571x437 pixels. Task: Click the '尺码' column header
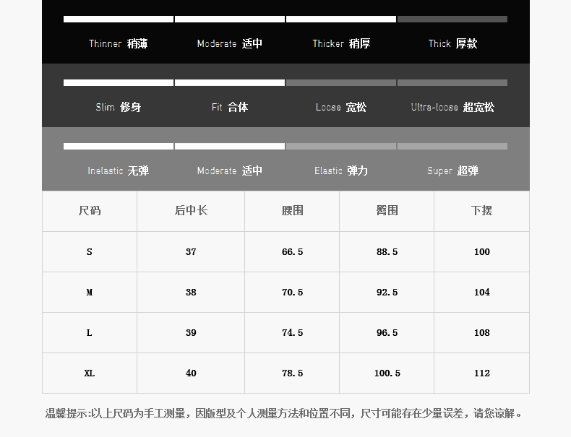click(x=90, y=210)
